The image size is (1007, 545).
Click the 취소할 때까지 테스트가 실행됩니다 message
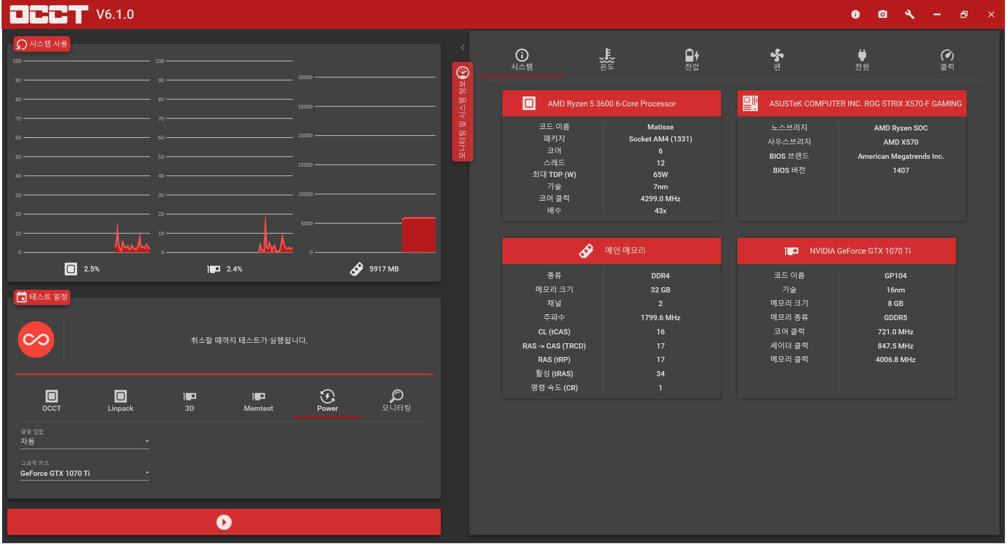click(x=249, y=340)
